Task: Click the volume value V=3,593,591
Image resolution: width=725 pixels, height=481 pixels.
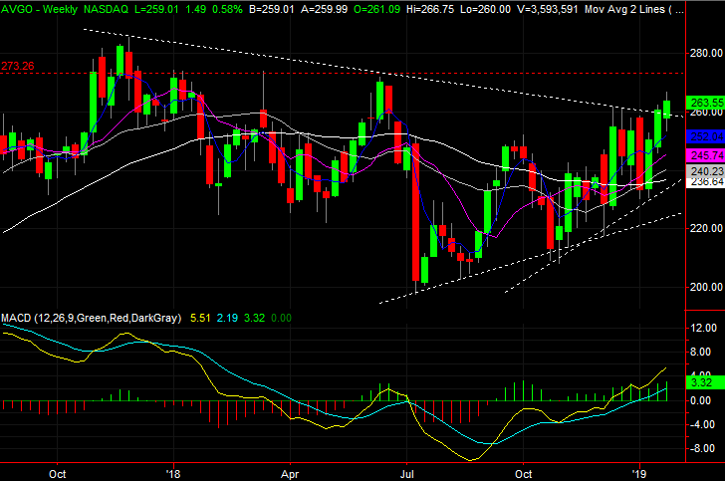Action: coord(548,9)
